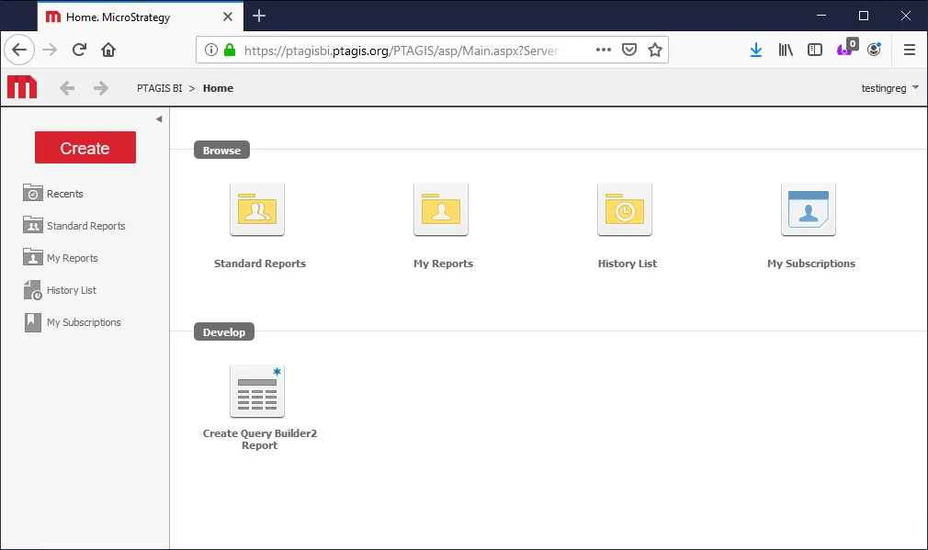Bookmark this page with the star
Image resolution: width=928 pixels, height=550 pixels.
point(655,50)
